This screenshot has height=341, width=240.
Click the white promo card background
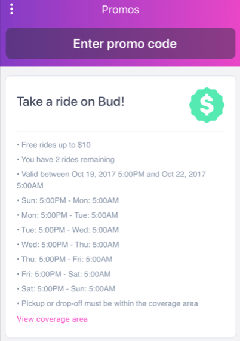(121, 206)
